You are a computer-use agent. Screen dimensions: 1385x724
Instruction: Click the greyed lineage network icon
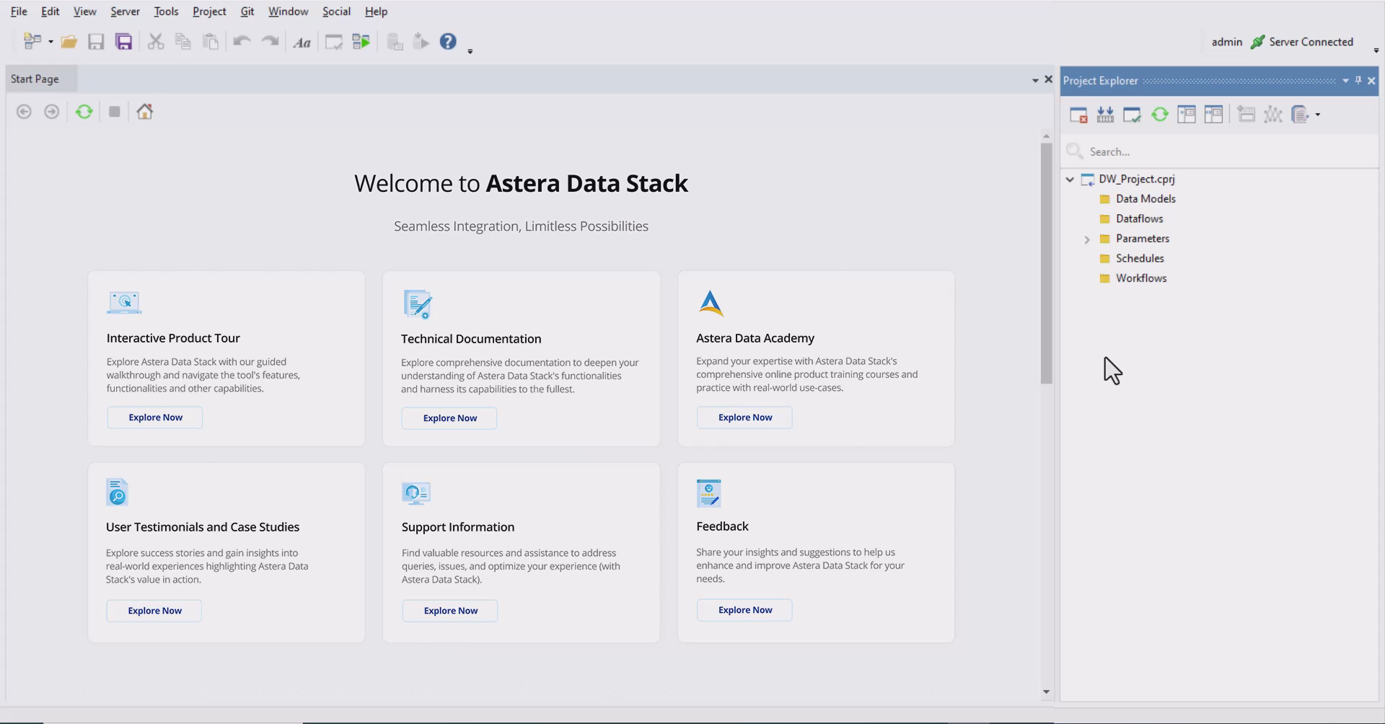pos(1273,115)
